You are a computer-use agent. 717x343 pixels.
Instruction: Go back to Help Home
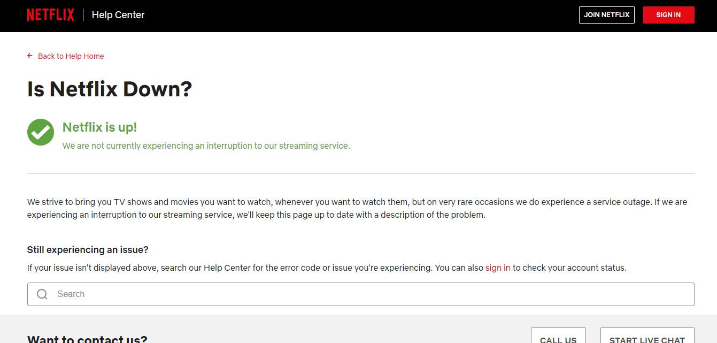pyautogui.click(x=71, y=56)
